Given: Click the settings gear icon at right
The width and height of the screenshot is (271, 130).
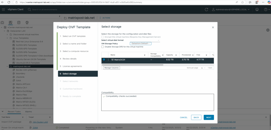Looking at the screenshot, I should pos(268,30).
